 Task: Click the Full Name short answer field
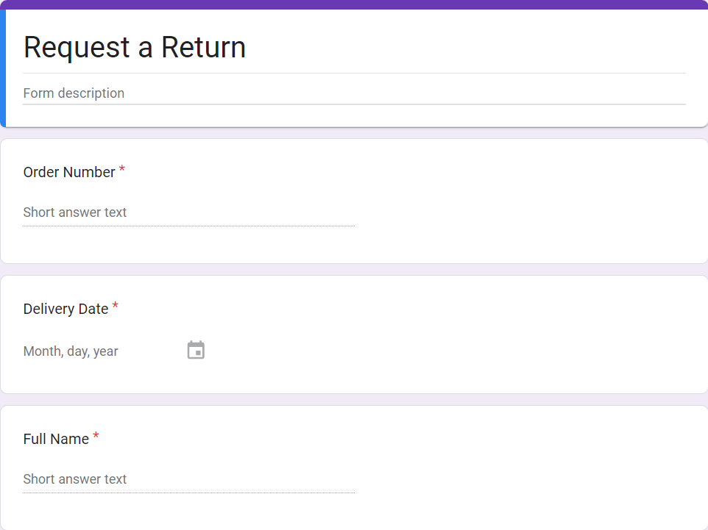(x=188, y=479)
